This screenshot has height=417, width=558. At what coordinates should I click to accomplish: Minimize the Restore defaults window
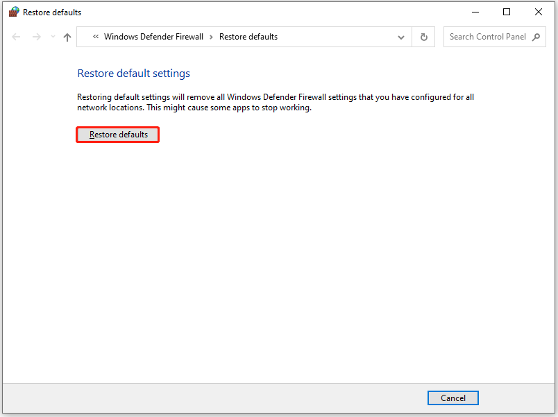[475, 12]
